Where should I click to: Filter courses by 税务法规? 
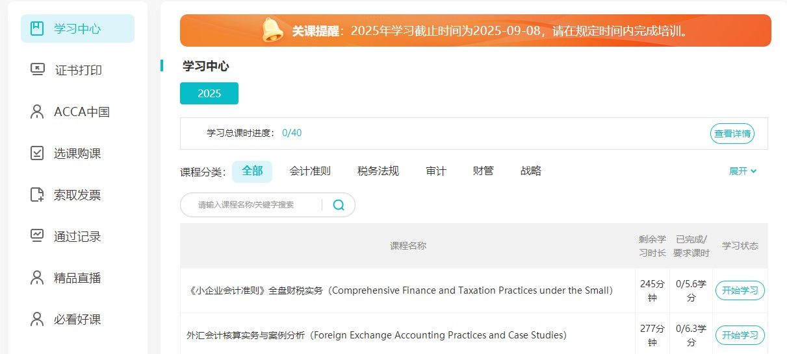pos(378,171)
